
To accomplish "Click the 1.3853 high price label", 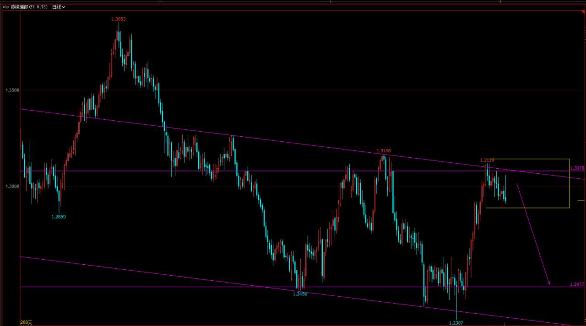I will [119, 19].
